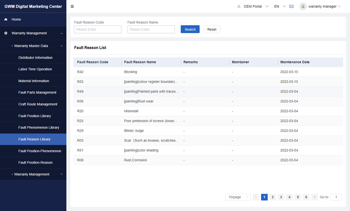Select the '[painting]color shading' cell

point(141,151)
